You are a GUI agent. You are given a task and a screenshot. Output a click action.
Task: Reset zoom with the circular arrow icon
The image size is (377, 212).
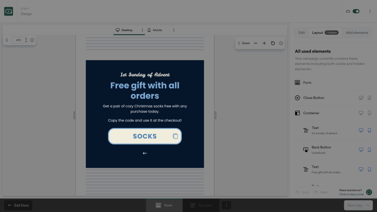click(273, 43)
